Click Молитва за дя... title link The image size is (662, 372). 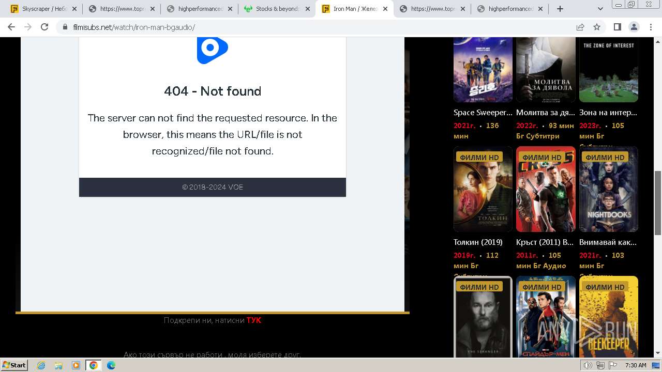(546, 112)
